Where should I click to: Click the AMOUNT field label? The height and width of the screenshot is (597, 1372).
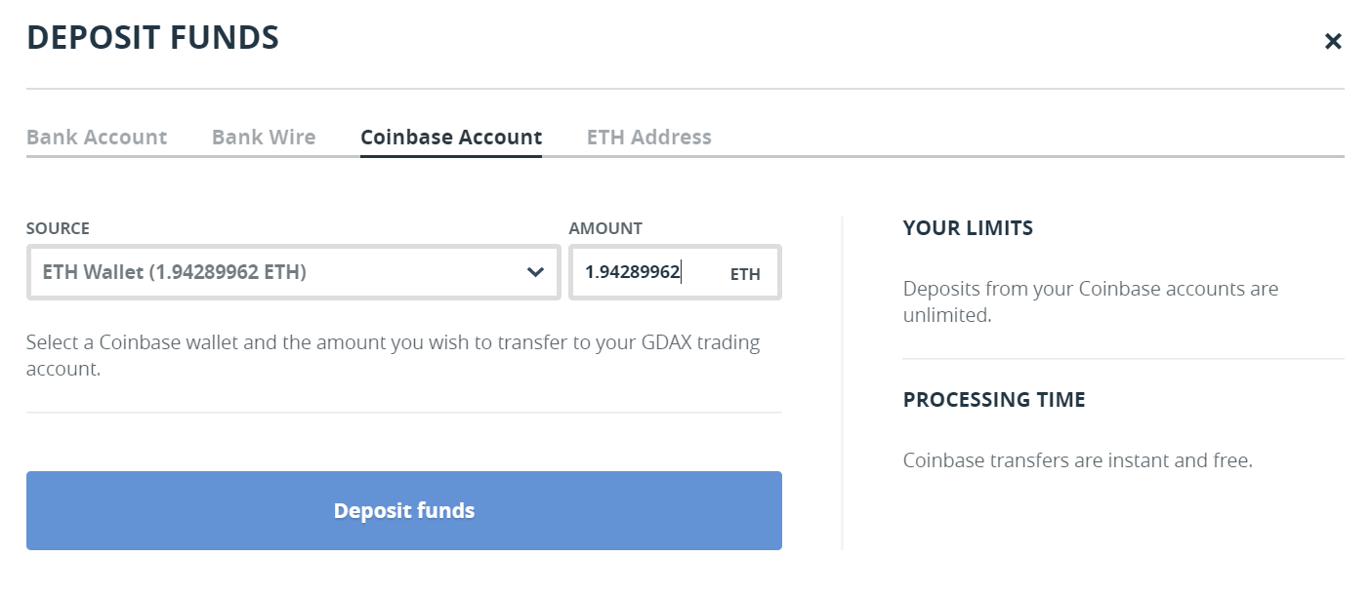tap(605, 228)
